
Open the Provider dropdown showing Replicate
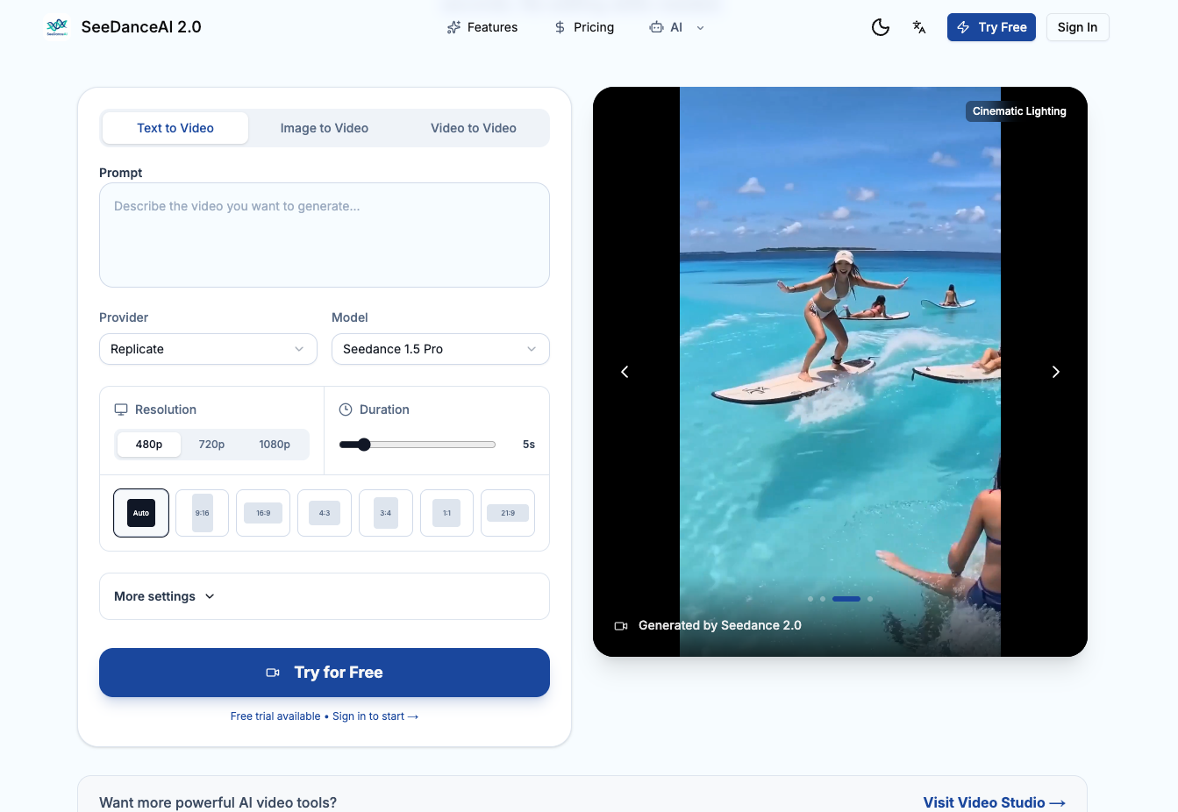[208, 349]
